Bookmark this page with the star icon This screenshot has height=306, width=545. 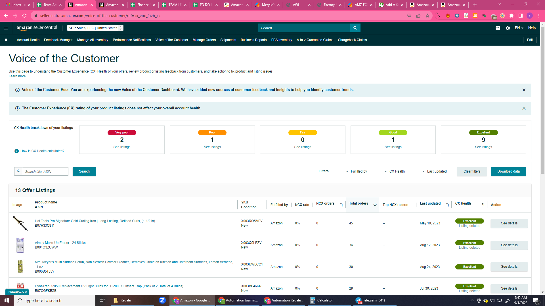427,16
